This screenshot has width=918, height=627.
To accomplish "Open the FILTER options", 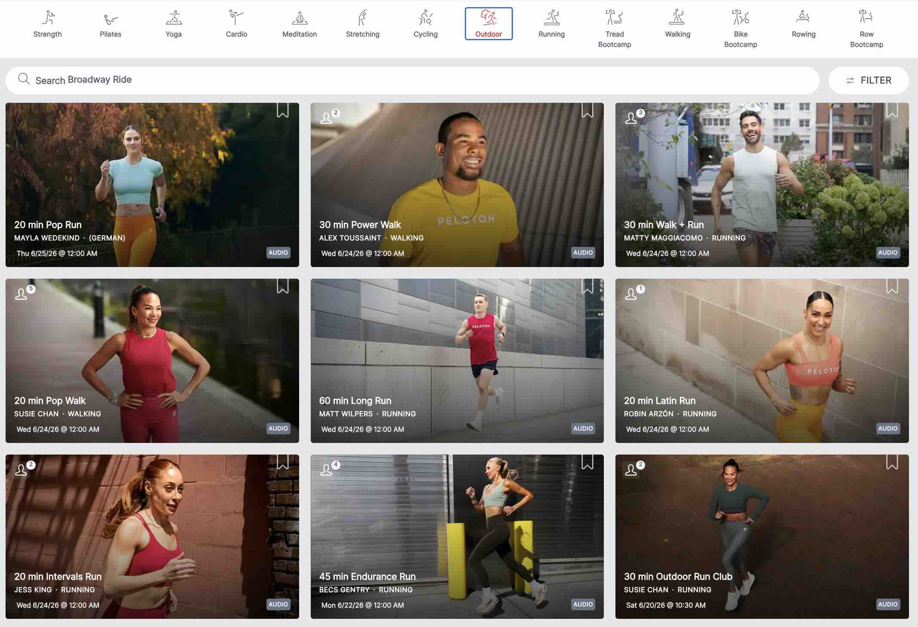I will pyautogui.click(x=869, y=80).
